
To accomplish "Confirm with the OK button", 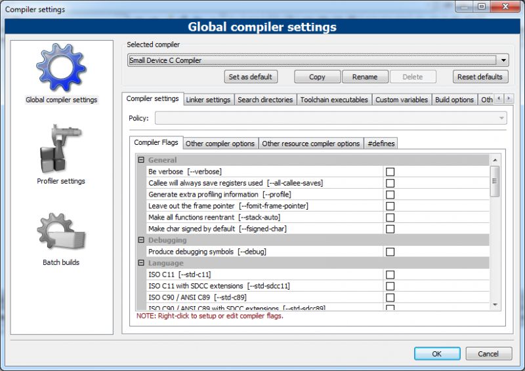I will [x=437, y=353].
